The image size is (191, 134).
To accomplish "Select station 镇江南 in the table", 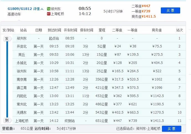I will [x=22, y=88].
